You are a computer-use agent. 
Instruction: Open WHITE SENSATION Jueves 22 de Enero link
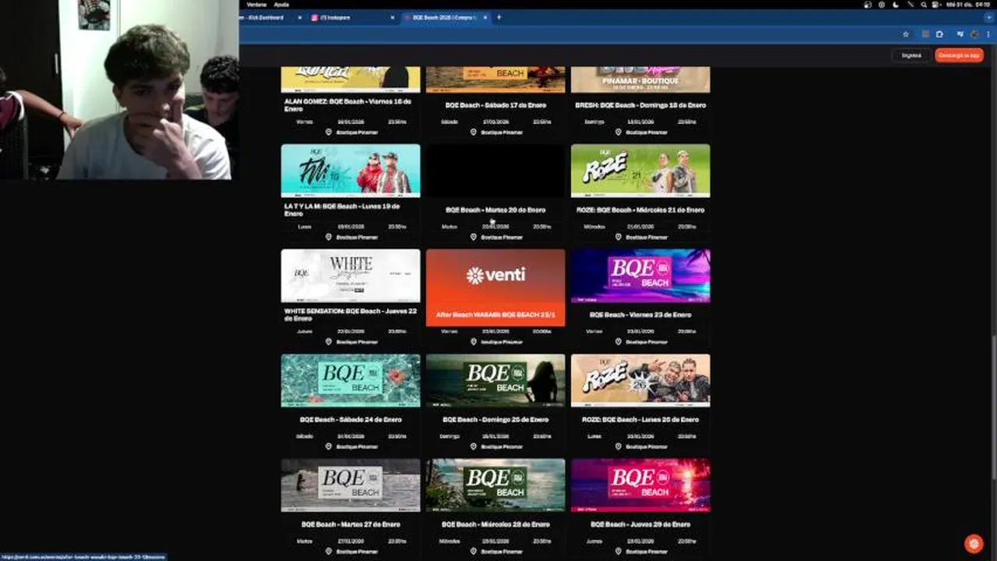point(351,315)
